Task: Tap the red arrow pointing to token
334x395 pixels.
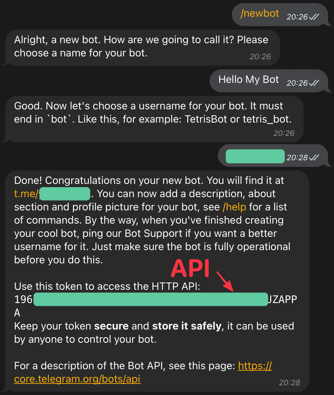Action: [x=225, y=281]
